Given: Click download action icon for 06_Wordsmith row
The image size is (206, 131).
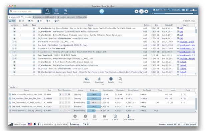Looking at the screenshot, I should [x=14, y=28].
